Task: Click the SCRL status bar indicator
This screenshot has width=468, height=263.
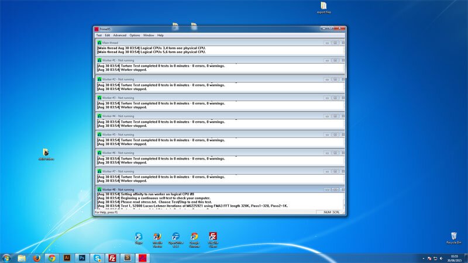Action: 336,212
